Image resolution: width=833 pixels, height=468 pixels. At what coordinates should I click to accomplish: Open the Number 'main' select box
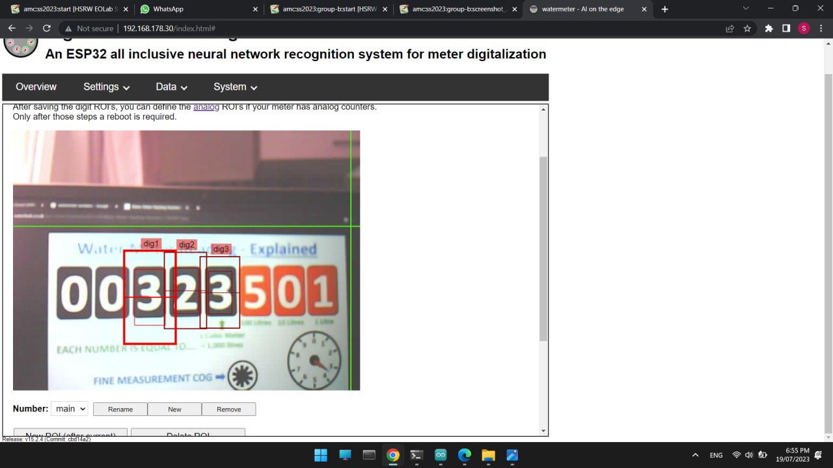[x=70, y=409]
